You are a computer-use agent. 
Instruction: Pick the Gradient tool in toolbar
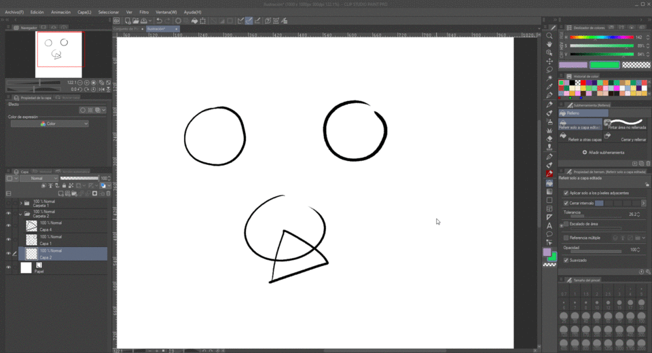549,191
